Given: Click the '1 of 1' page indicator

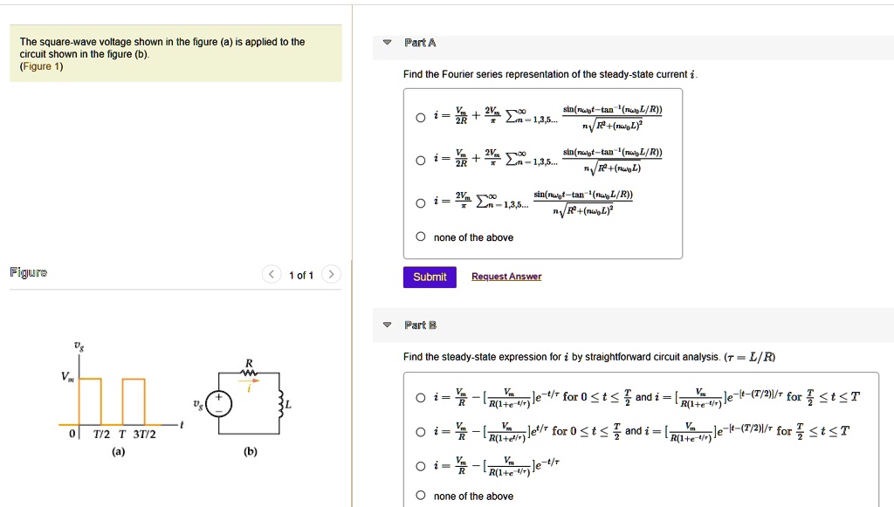Looking at the screenshot, I should pyautogui.click(x=301, y=274).
